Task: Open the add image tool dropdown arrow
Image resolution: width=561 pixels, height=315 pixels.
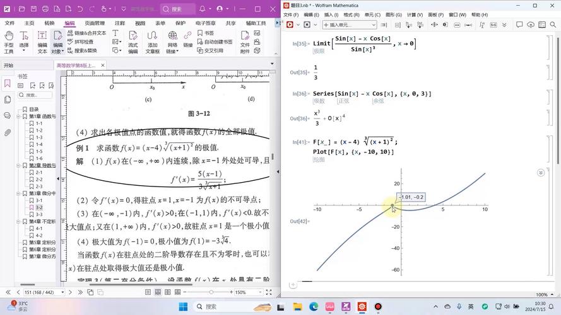Action: click(120, 42)
